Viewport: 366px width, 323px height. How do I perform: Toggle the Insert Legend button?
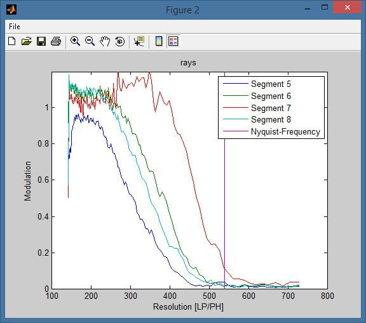click(x=173, y=41)
